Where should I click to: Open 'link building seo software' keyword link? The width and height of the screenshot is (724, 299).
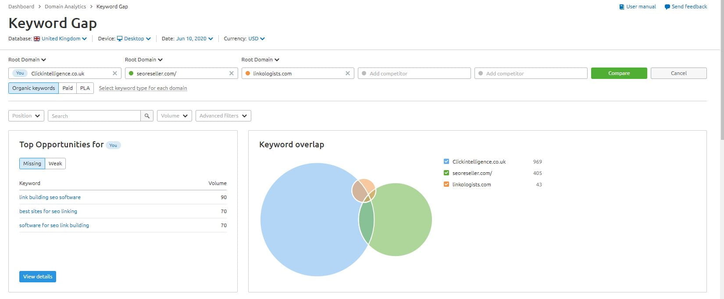click(50, 197)
